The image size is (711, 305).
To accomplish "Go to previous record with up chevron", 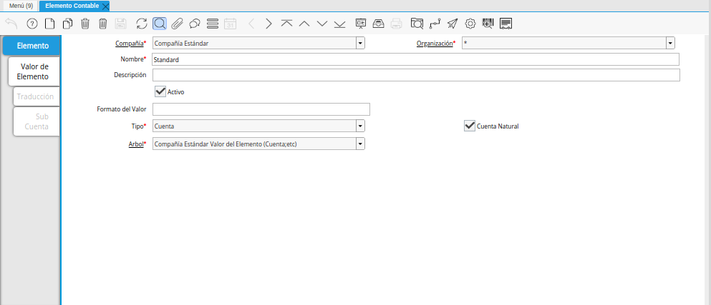I will click(x=304, y=24).
